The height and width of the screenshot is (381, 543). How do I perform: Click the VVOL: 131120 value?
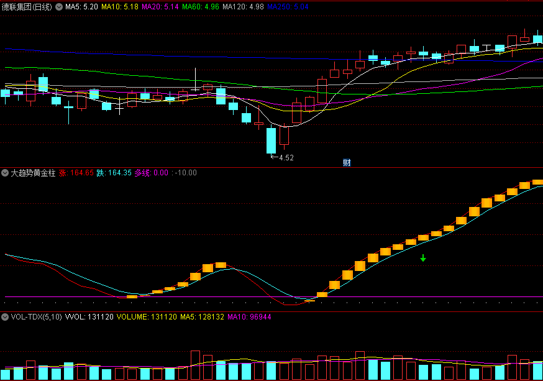[x=89, y=316]
